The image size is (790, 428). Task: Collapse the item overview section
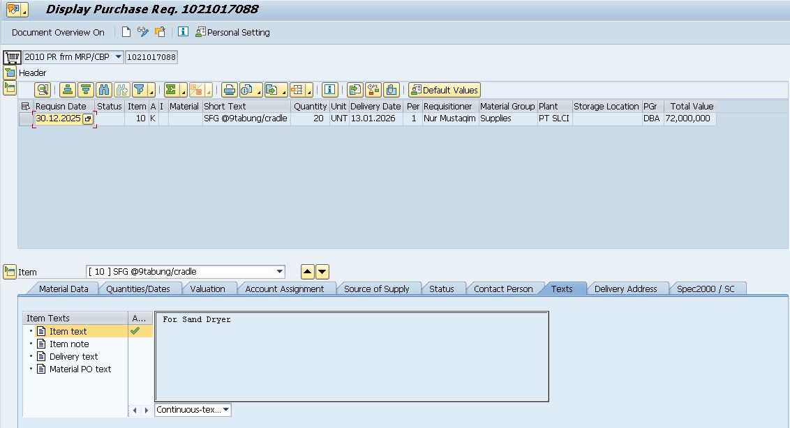10,88
